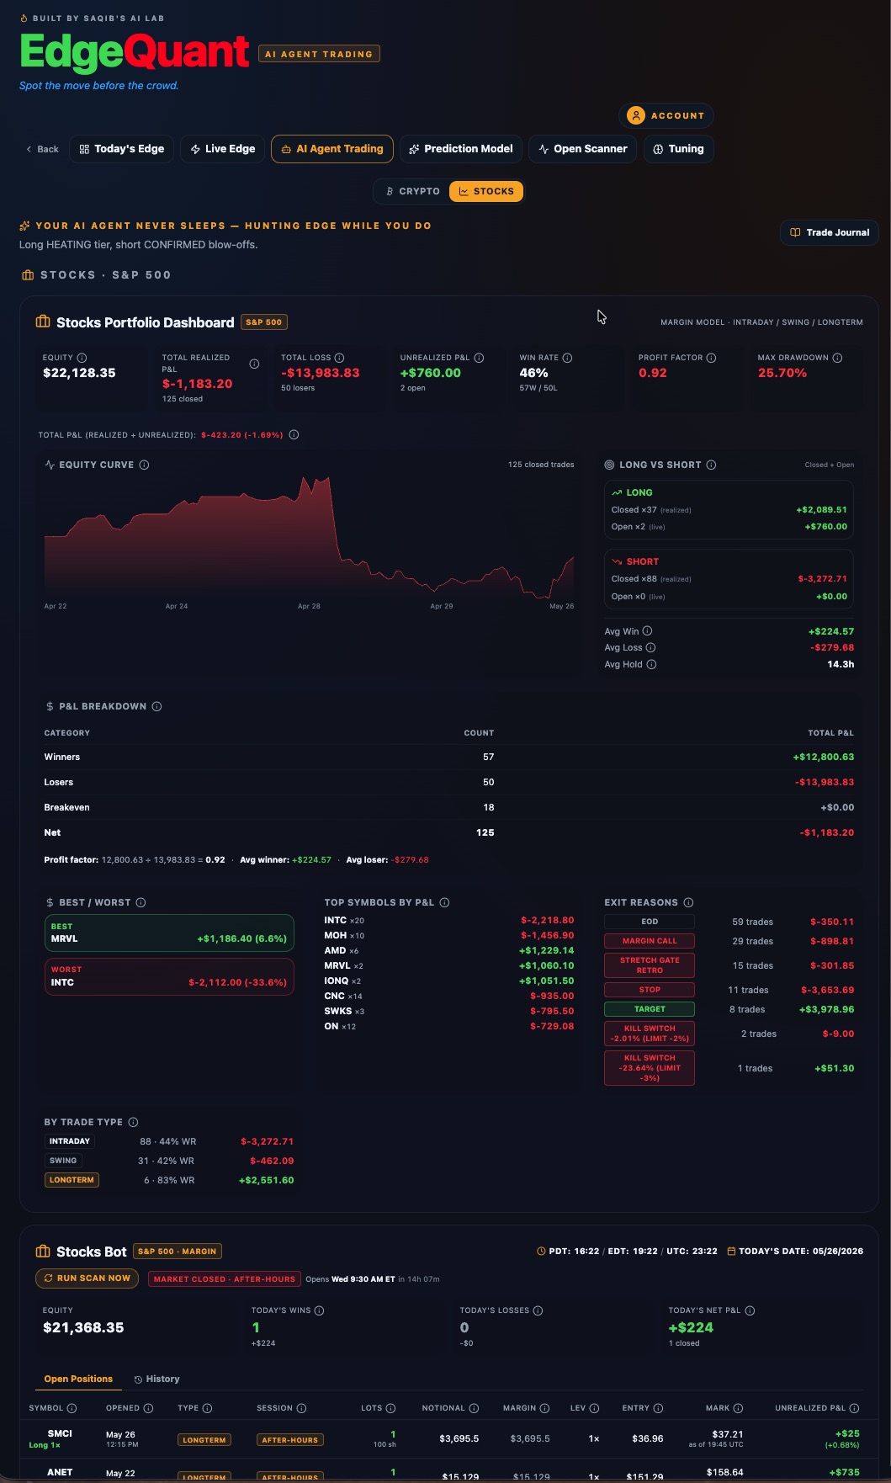Screen dimensions: 891x1483
Task: Click info icon beside Total Realized P&L
Action: pos(254,364)
